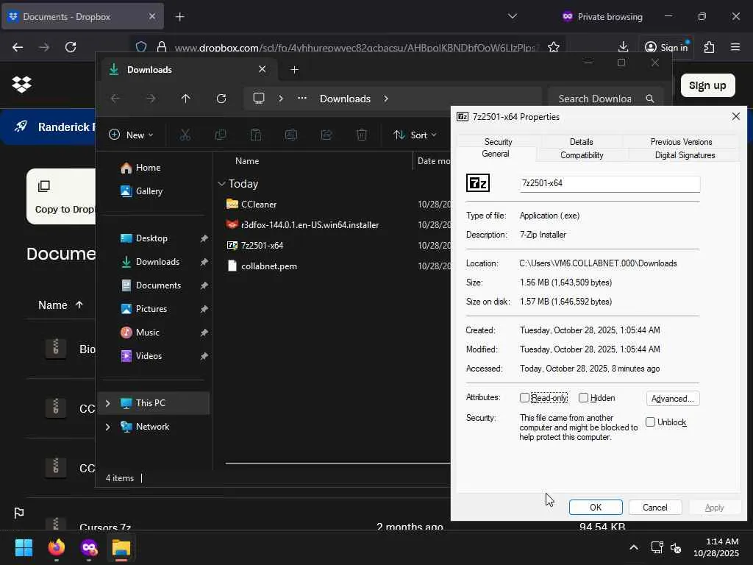Click Cancel in Properties dialog

click(x=655, y=508)
